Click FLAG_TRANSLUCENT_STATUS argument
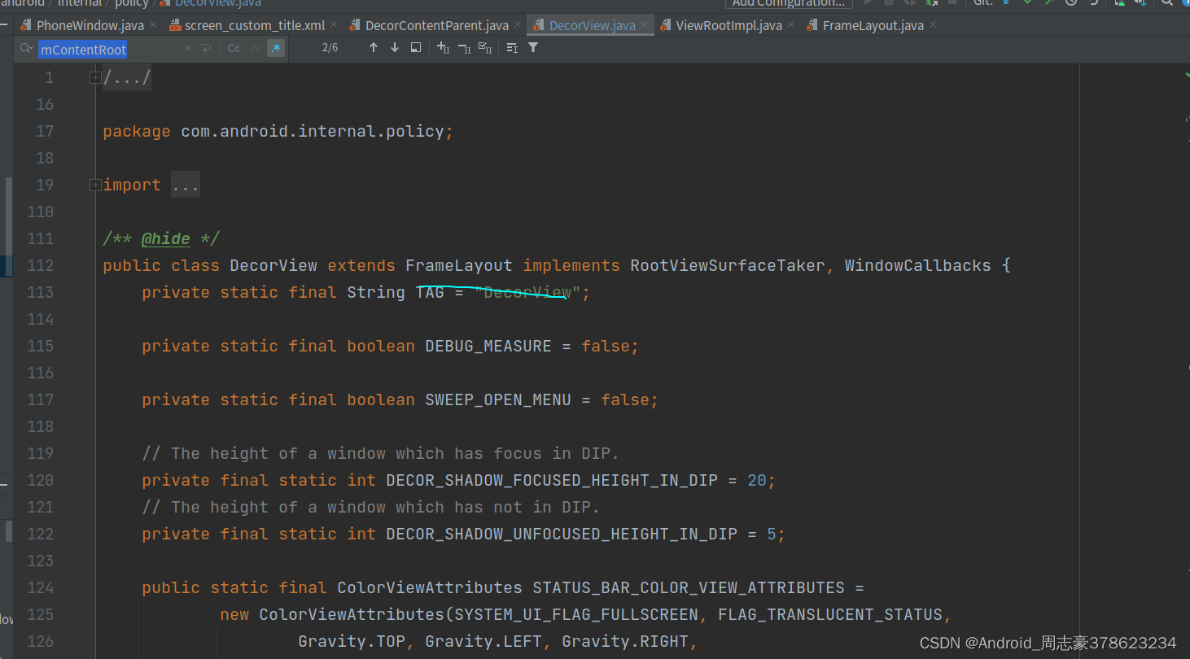The width and height of the screenshot is (1190, 659). [x=830, y=614]
